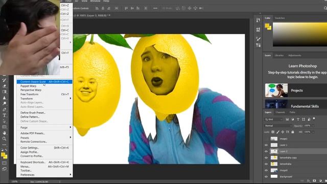This screenshot has width=327, height=184.
Task: Select the Eraser tool in the toolbar
Action: tap(4, 86)
